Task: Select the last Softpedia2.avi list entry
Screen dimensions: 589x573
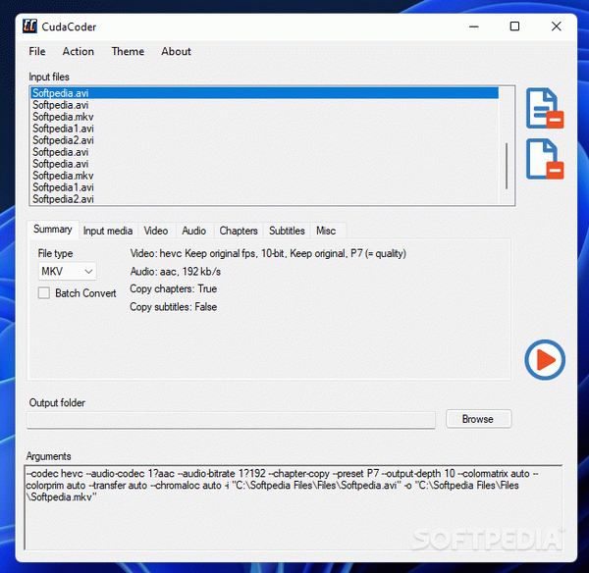Action: click(265, 199)
